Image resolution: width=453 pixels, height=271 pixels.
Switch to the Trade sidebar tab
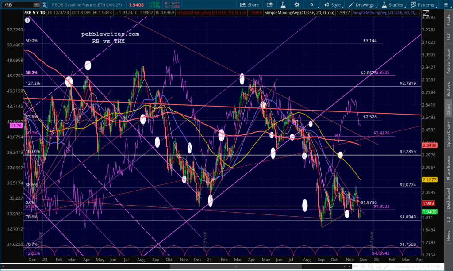(448, 19)
